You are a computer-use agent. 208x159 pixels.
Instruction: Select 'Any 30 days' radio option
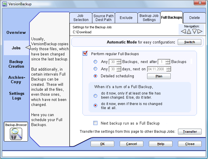click(x=95, y=69)
